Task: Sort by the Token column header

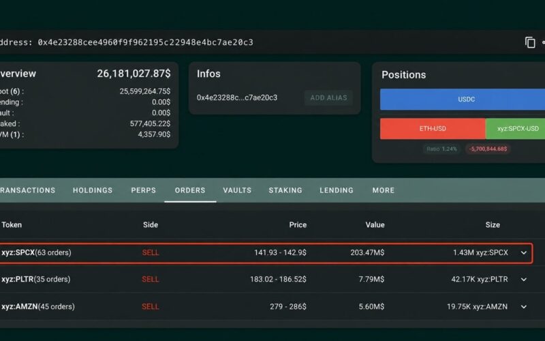Action: (12, 225)
